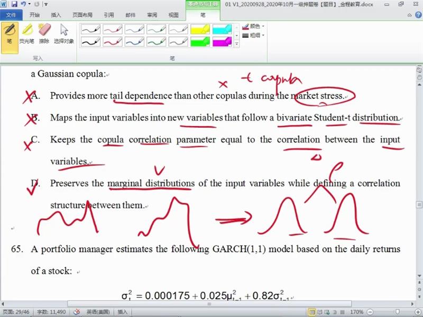Switch to the 页面布局 ribbon tab
This screenshot has width=423, height=317.
(x=82, y=15)
